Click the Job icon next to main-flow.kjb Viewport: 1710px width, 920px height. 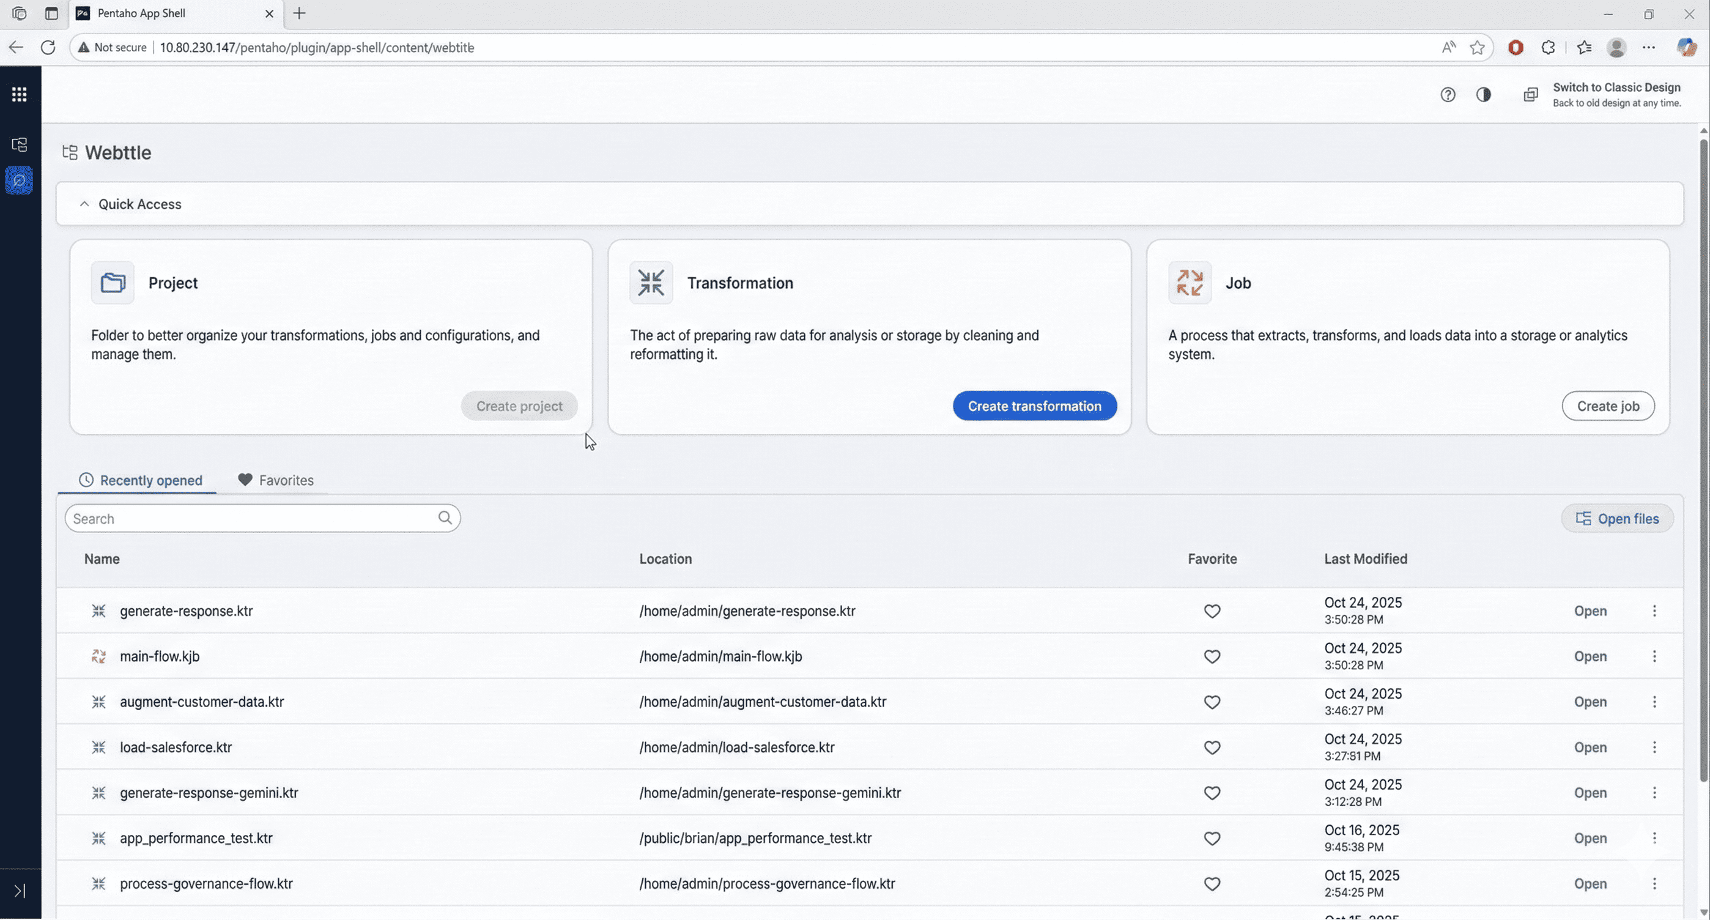[98, 656]
